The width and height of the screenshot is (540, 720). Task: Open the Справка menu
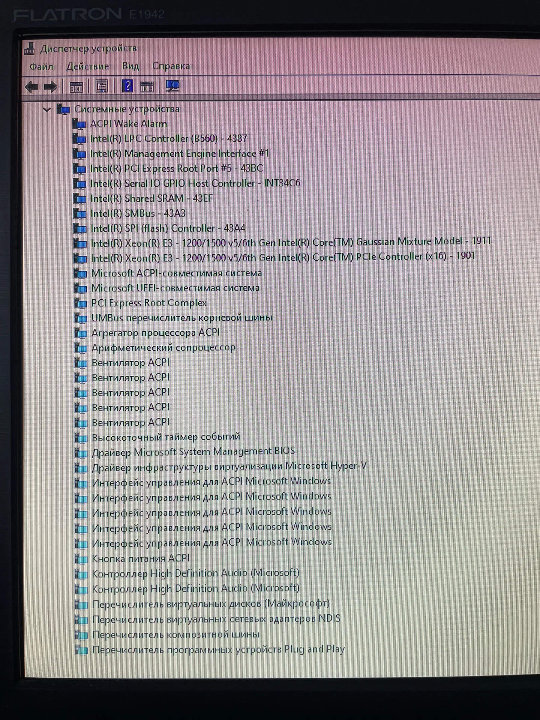(x=171, y=66)
